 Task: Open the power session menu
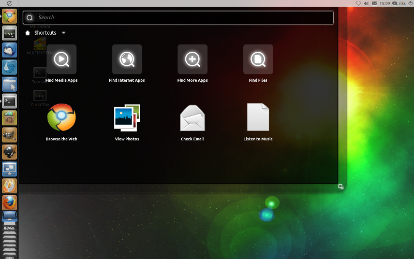click(x=410, y=4)
